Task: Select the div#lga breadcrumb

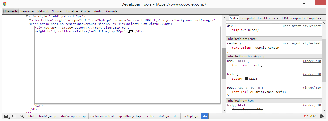Action: [x=164, y=116]
